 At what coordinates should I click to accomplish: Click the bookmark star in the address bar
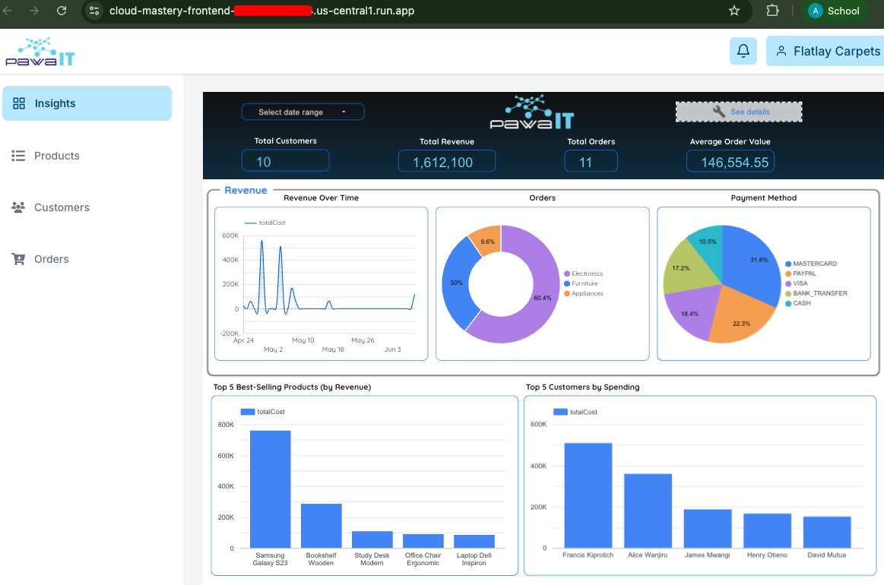point(734,11)
